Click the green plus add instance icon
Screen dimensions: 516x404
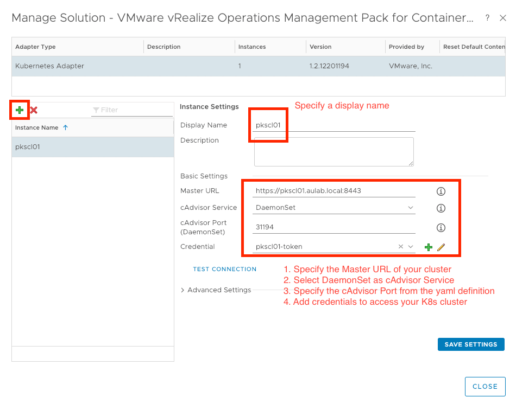point(20,110)
